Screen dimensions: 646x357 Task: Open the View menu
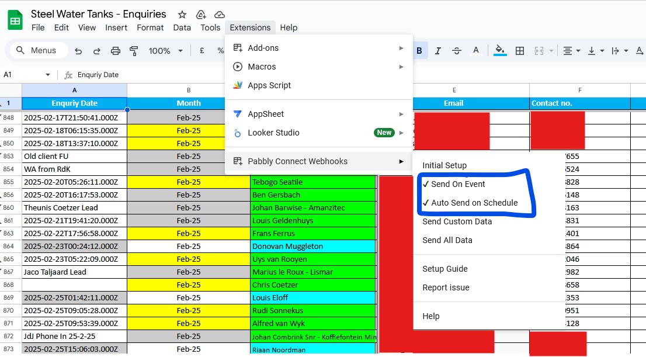(87, 27)
